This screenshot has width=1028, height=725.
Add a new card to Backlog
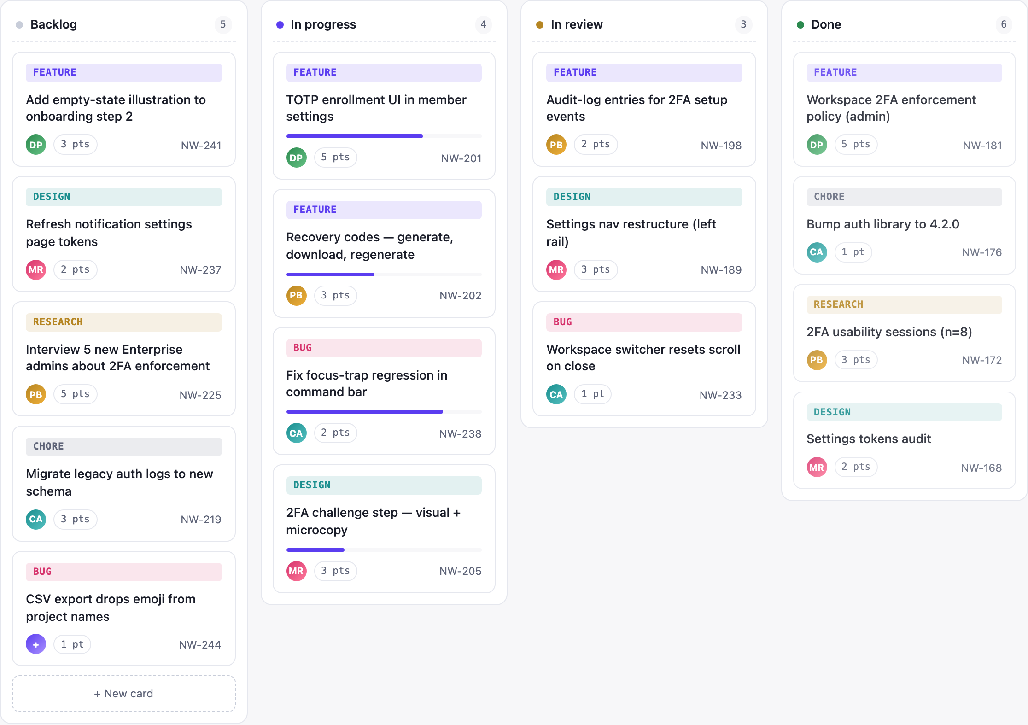[123, 694]
